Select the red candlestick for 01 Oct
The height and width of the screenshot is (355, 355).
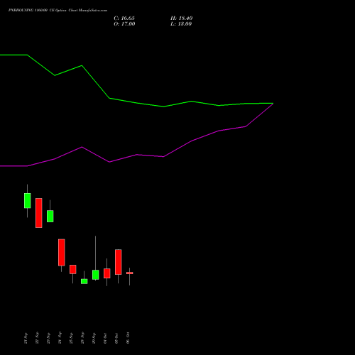107,273
